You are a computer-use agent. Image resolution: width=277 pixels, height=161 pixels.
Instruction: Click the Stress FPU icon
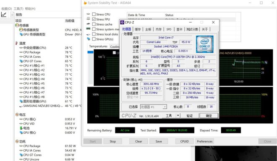(88, 19)
